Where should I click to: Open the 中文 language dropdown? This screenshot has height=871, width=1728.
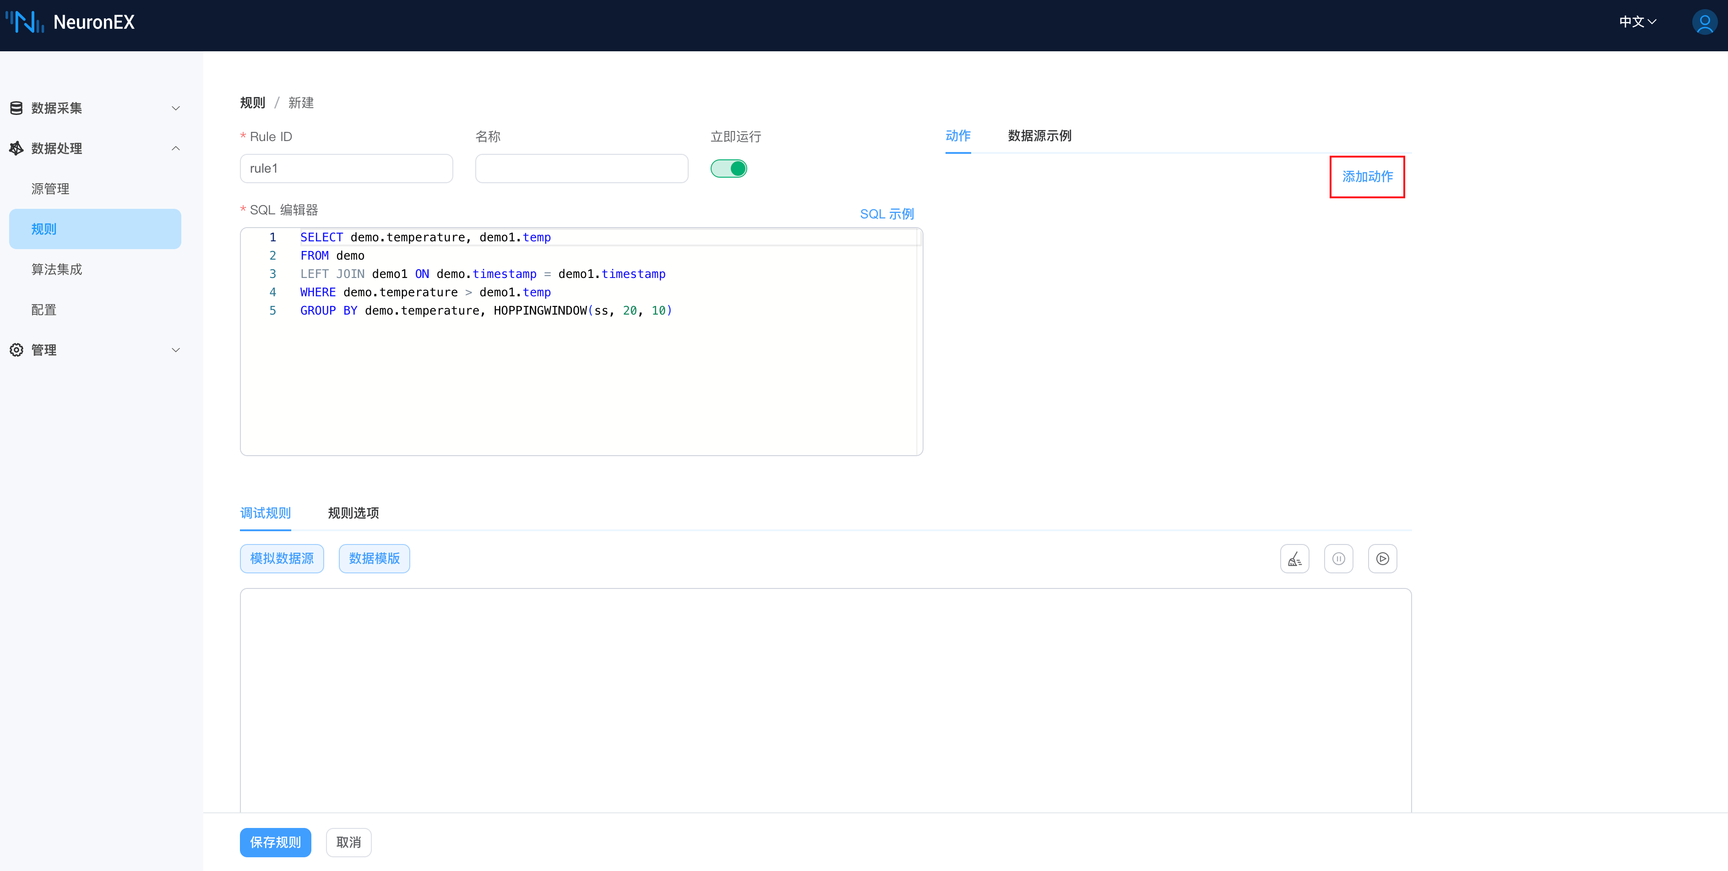point(1637,22)
